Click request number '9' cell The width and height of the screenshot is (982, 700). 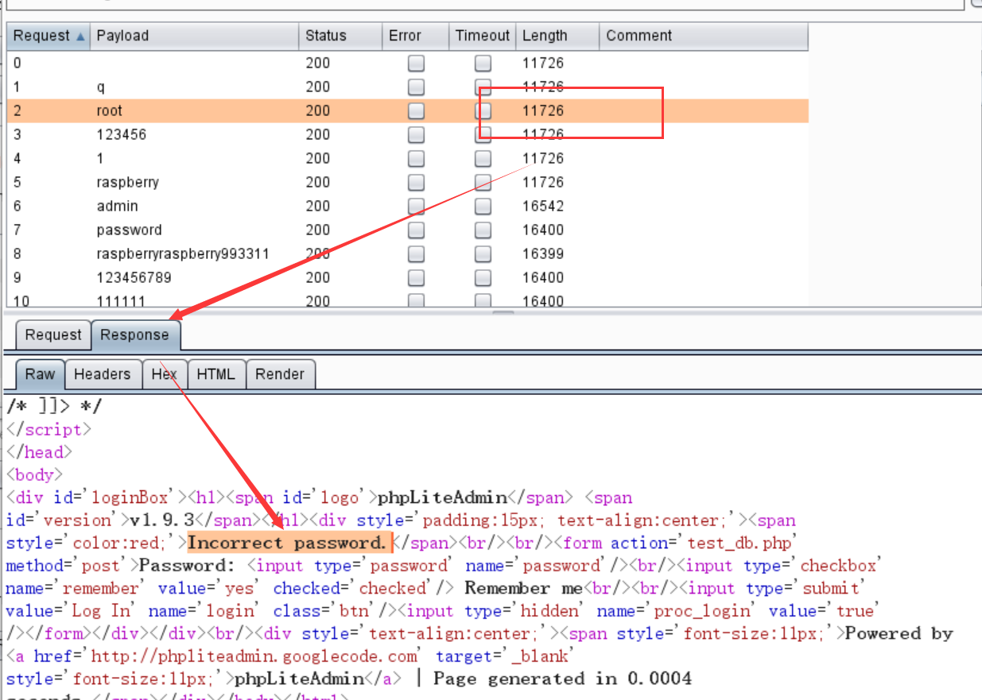pyautogui.click(x=17, y=278)
